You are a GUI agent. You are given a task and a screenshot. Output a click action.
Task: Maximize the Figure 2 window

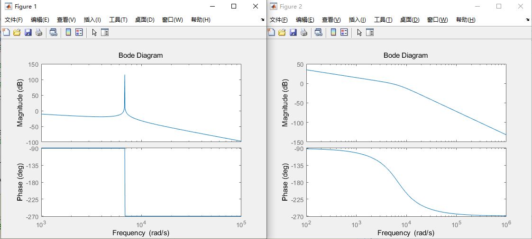point(499,6)
